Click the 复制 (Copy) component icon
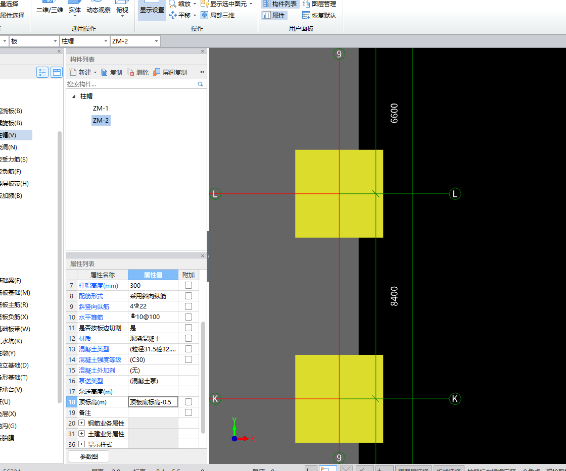566x471 pixels. tap(104, 73)
